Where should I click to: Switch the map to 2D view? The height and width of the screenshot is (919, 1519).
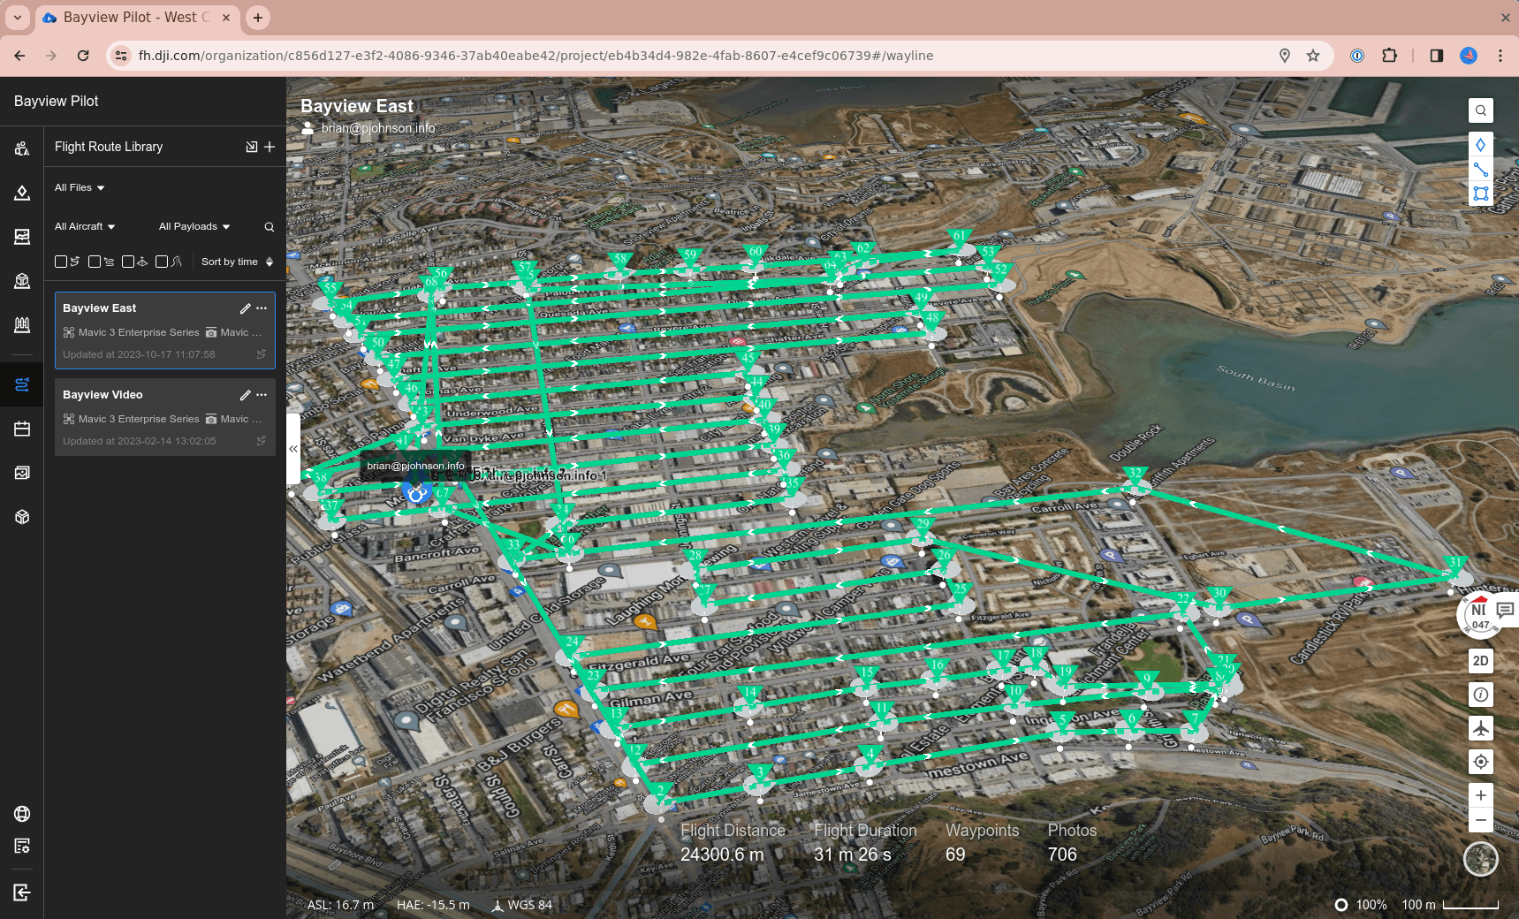(x=1481, y=661)
